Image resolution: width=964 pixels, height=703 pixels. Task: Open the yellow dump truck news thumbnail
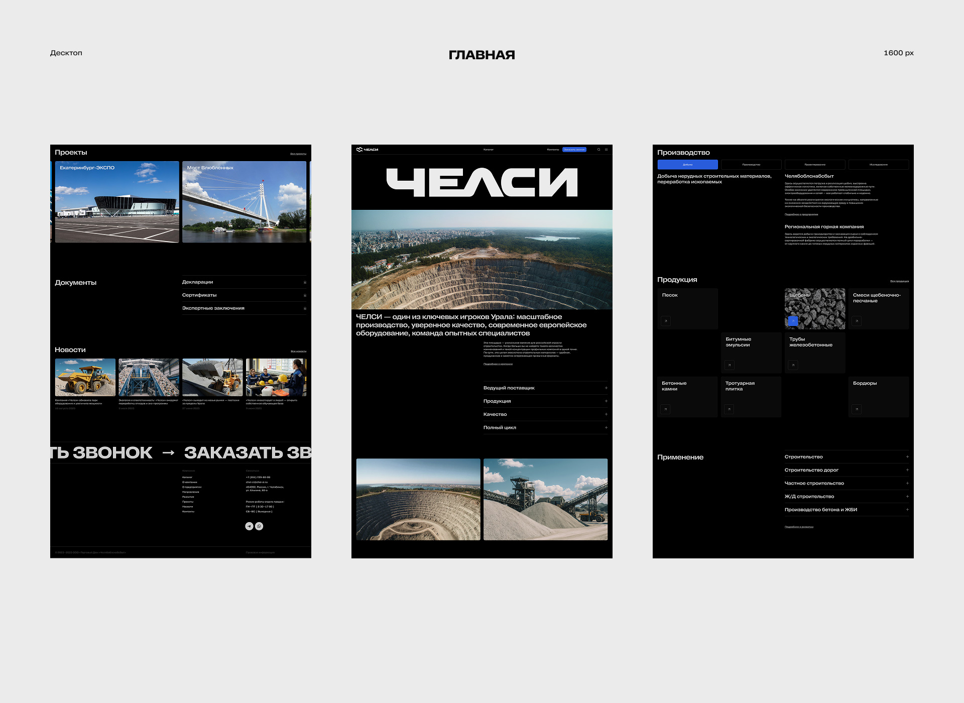(85, 378)
